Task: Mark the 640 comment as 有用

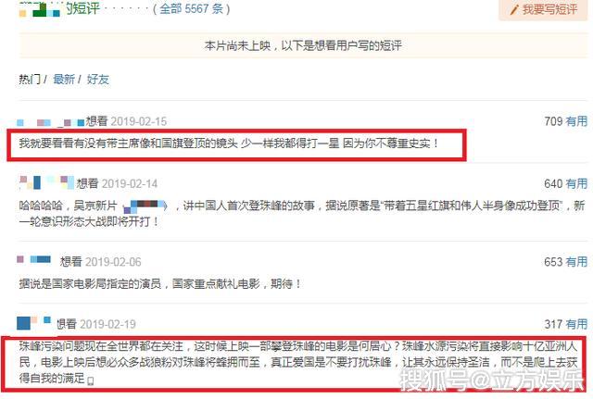Action: point(576,183)
